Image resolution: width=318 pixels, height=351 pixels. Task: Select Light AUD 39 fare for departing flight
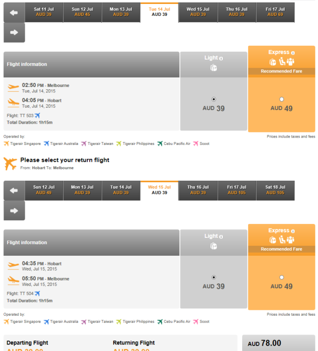click(x=213, y=99)
